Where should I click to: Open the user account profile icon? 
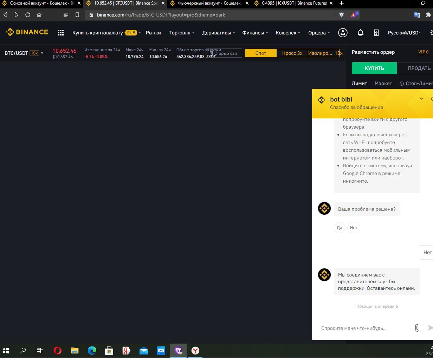(x=343, y=33)
